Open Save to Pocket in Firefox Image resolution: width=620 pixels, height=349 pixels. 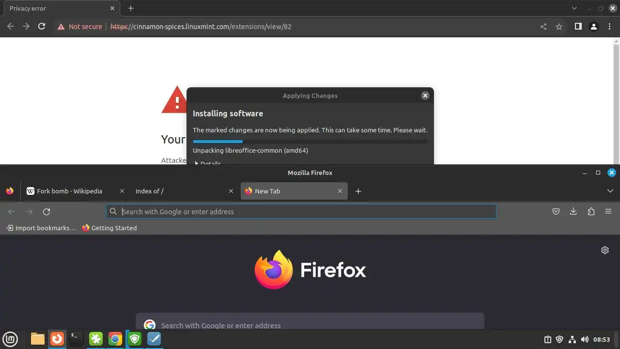(556, 211)
